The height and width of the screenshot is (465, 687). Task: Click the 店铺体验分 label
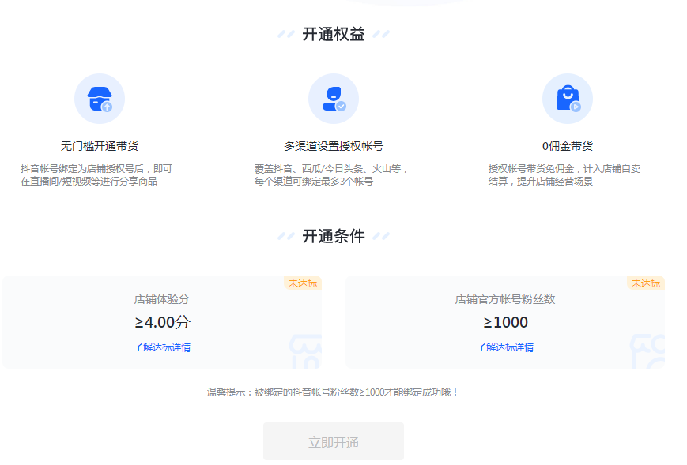click(x=162, y=300)
